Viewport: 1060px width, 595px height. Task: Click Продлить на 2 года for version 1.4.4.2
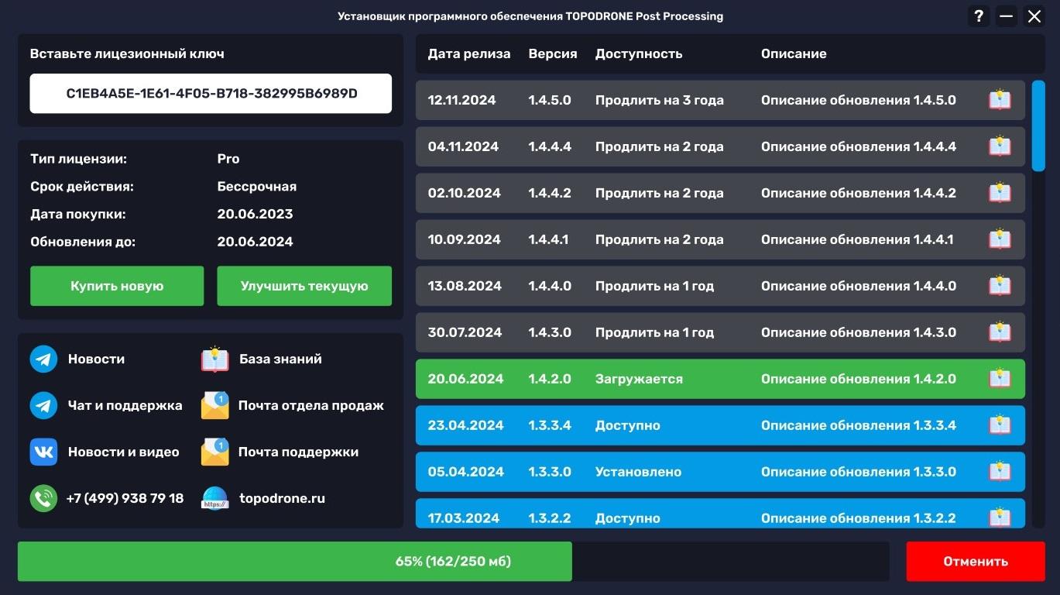tap(659, 193)
